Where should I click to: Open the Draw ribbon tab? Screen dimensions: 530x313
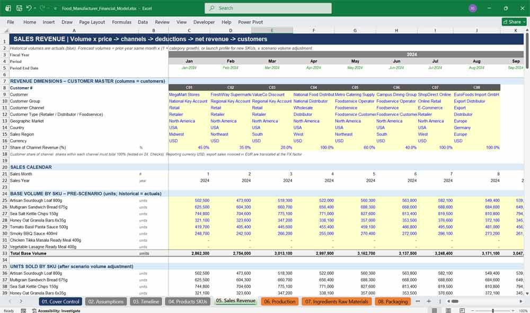tap(67, 22)
